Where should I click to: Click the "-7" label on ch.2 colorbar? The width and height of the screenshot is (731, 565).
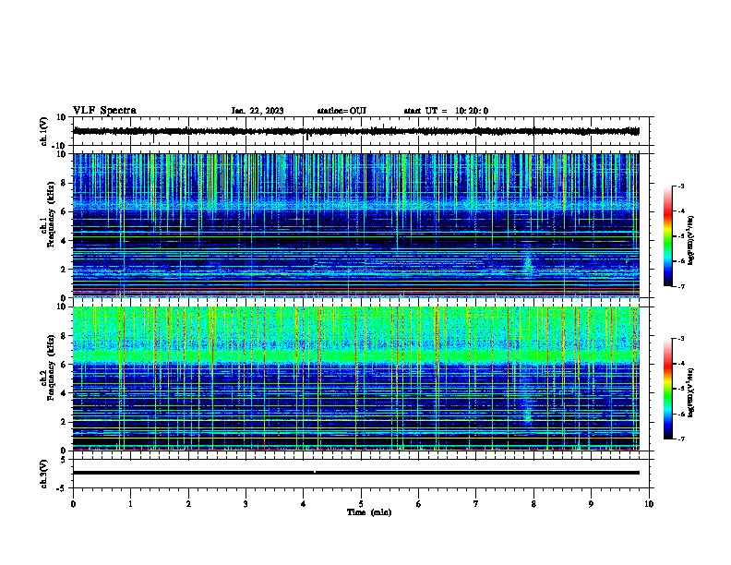click(681, 439)
